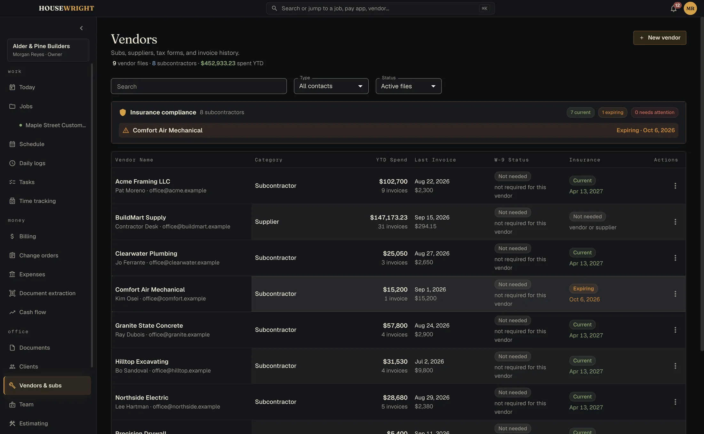Open Maple Street Custom job item
704x434 pixels.
(x=52, y=125)
